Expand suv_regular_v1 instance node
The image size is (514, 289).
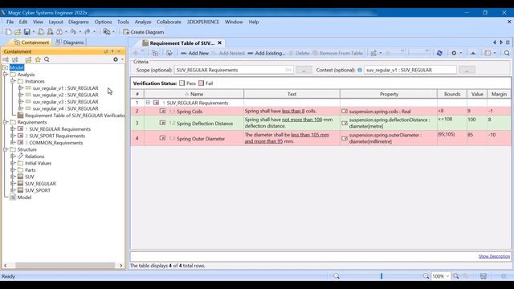pyautogui.click(x=20, y=88)
